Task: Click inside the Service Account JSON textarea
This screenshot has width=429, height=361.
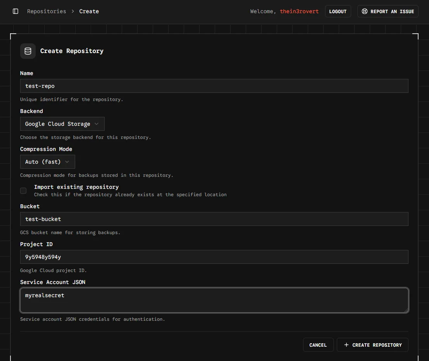Action: click(214, 300)
